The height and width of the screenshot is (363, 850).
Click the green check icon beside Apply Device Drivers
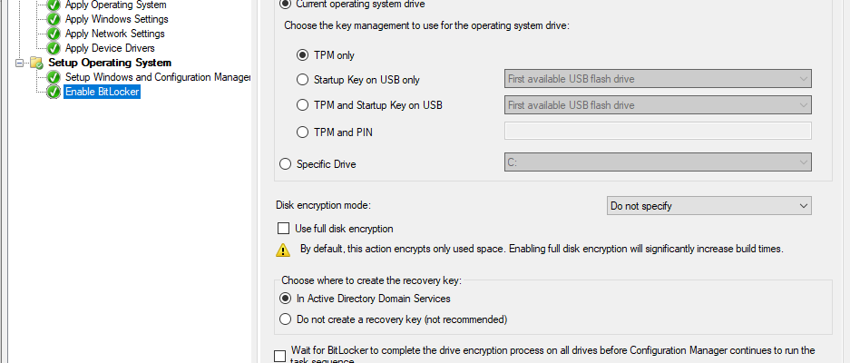54,48
